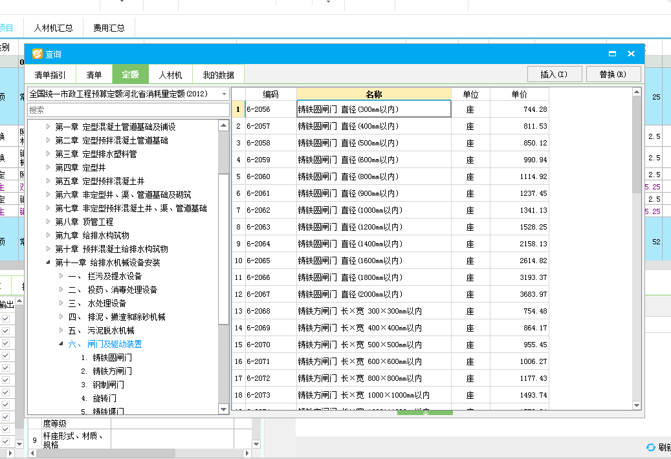
Task: Toggle the second checkbox under 输出
Action: point(6,331)
